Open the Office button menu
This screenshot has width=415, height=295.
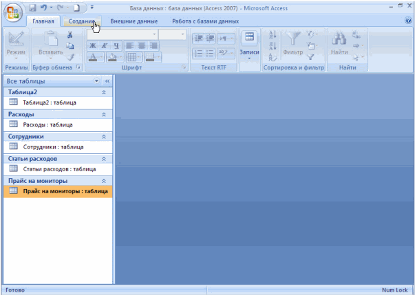coord(12,12)
